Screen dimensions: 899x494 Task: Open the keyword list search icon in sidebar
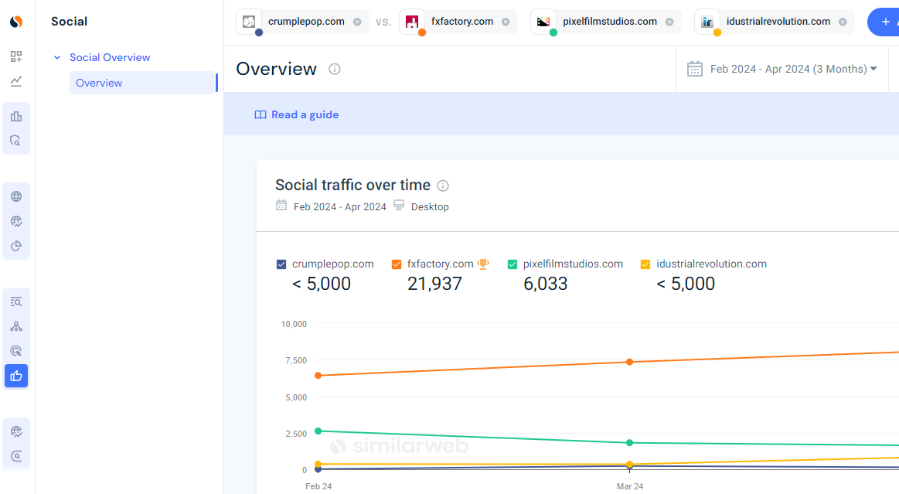pos(16,302)
